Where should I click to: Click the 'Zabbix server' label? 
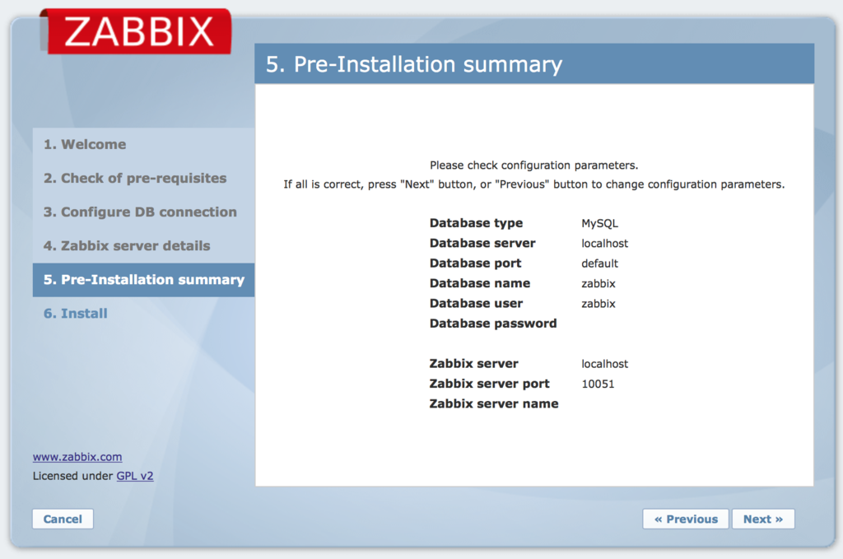click(474, 364)
